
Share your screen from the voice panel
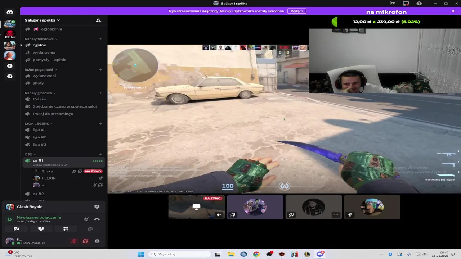[41, 229]
